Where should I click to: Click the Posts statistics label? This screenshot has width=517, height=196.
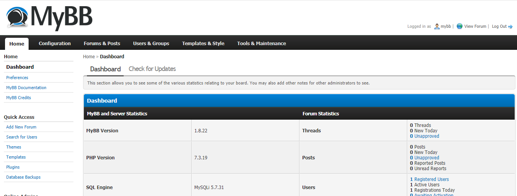pos(308,158)
